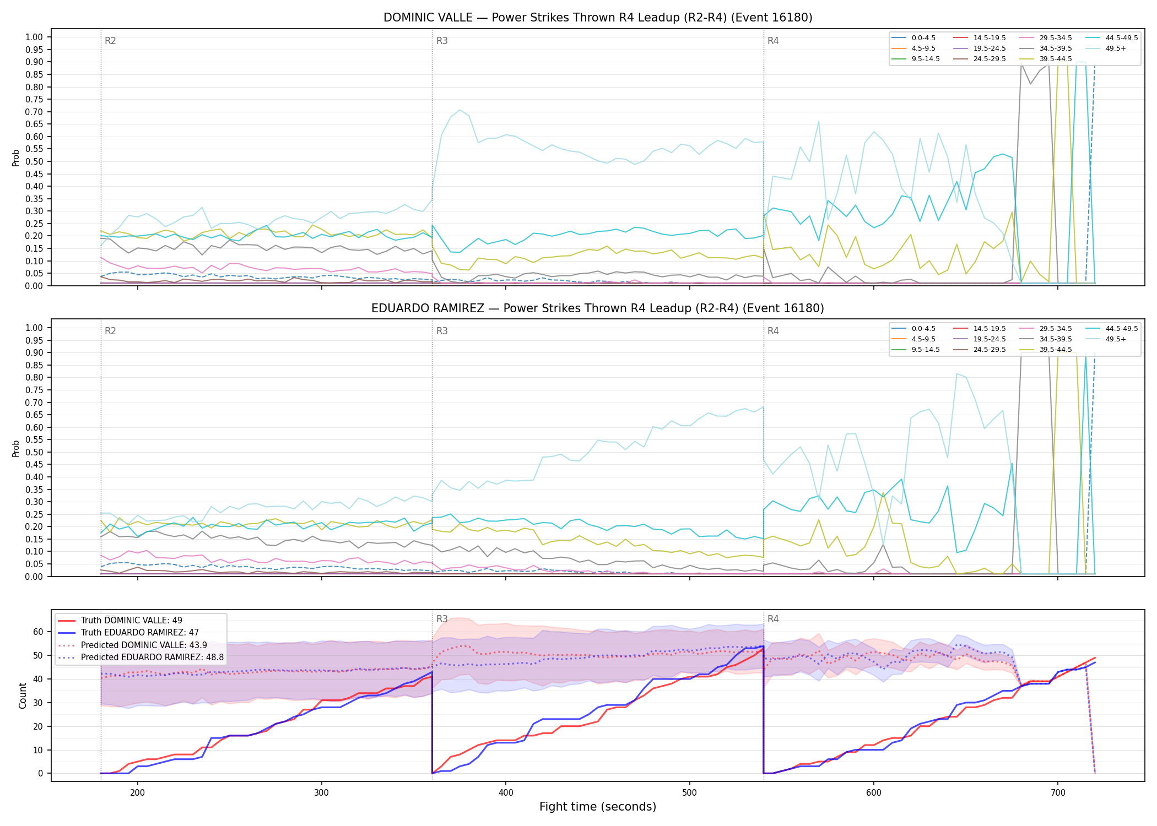Image resolution: width=1157 pixels, height=826 pixels.
Task: Click the 60 tick label on the Count axis
Action: coord(38,632)
